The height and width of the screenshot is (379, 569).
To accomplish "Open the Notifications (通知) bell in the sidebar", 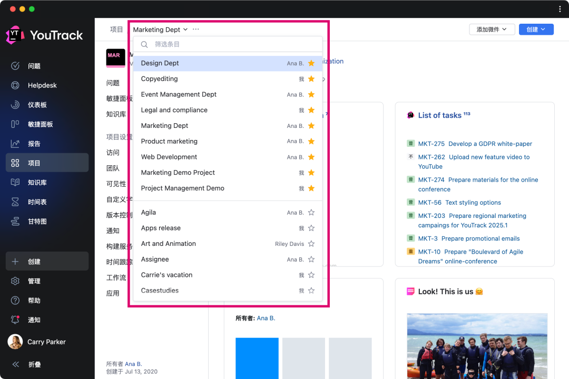I will 15,320.
